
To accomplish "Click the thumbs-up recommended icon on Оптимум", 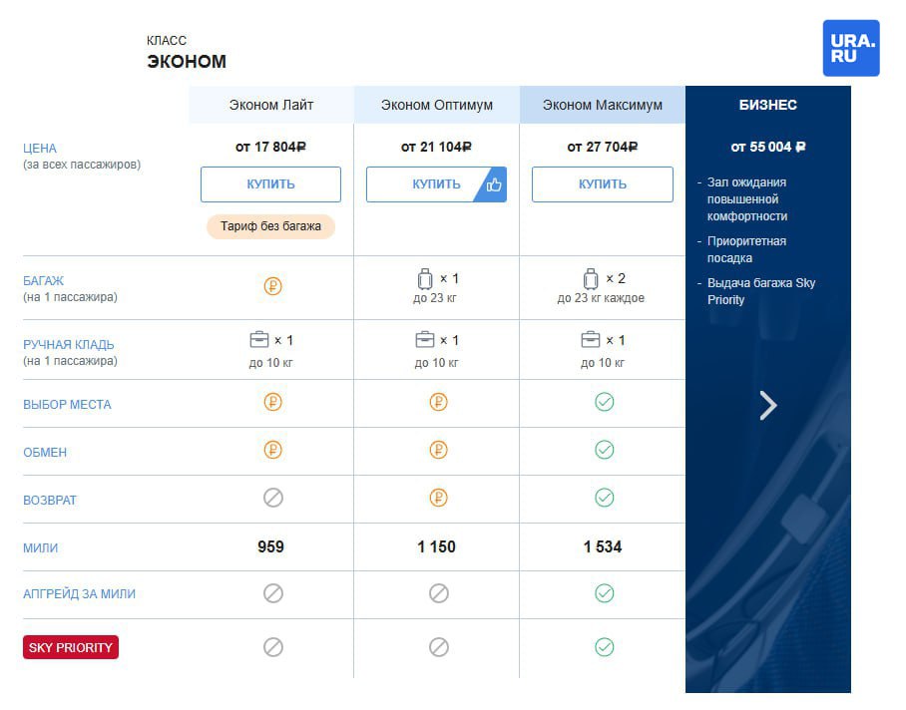I will pyautogui.click(x=494, y=184).
